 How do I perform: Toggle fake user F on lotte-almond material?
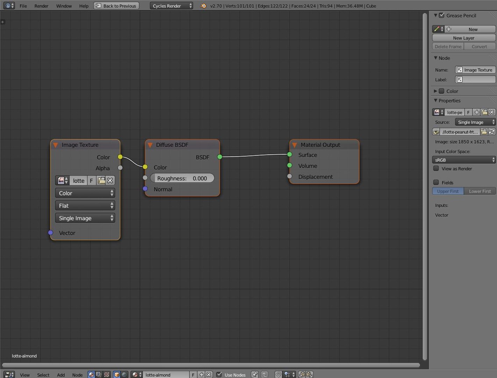click(x=193, y=374)
